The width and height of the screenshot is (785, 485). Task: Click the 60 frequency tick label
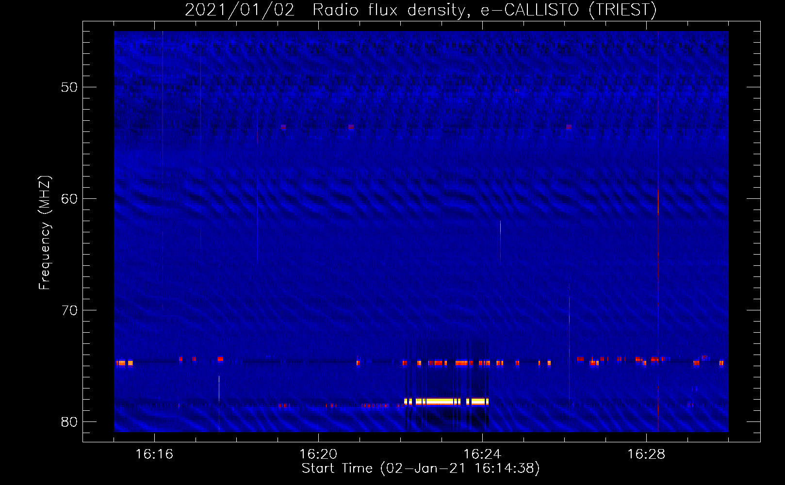click(69, 199)
